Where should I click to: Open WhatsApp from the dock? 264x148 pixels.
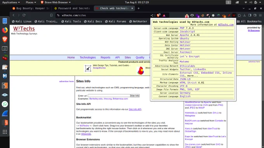(x=5, y=104)
